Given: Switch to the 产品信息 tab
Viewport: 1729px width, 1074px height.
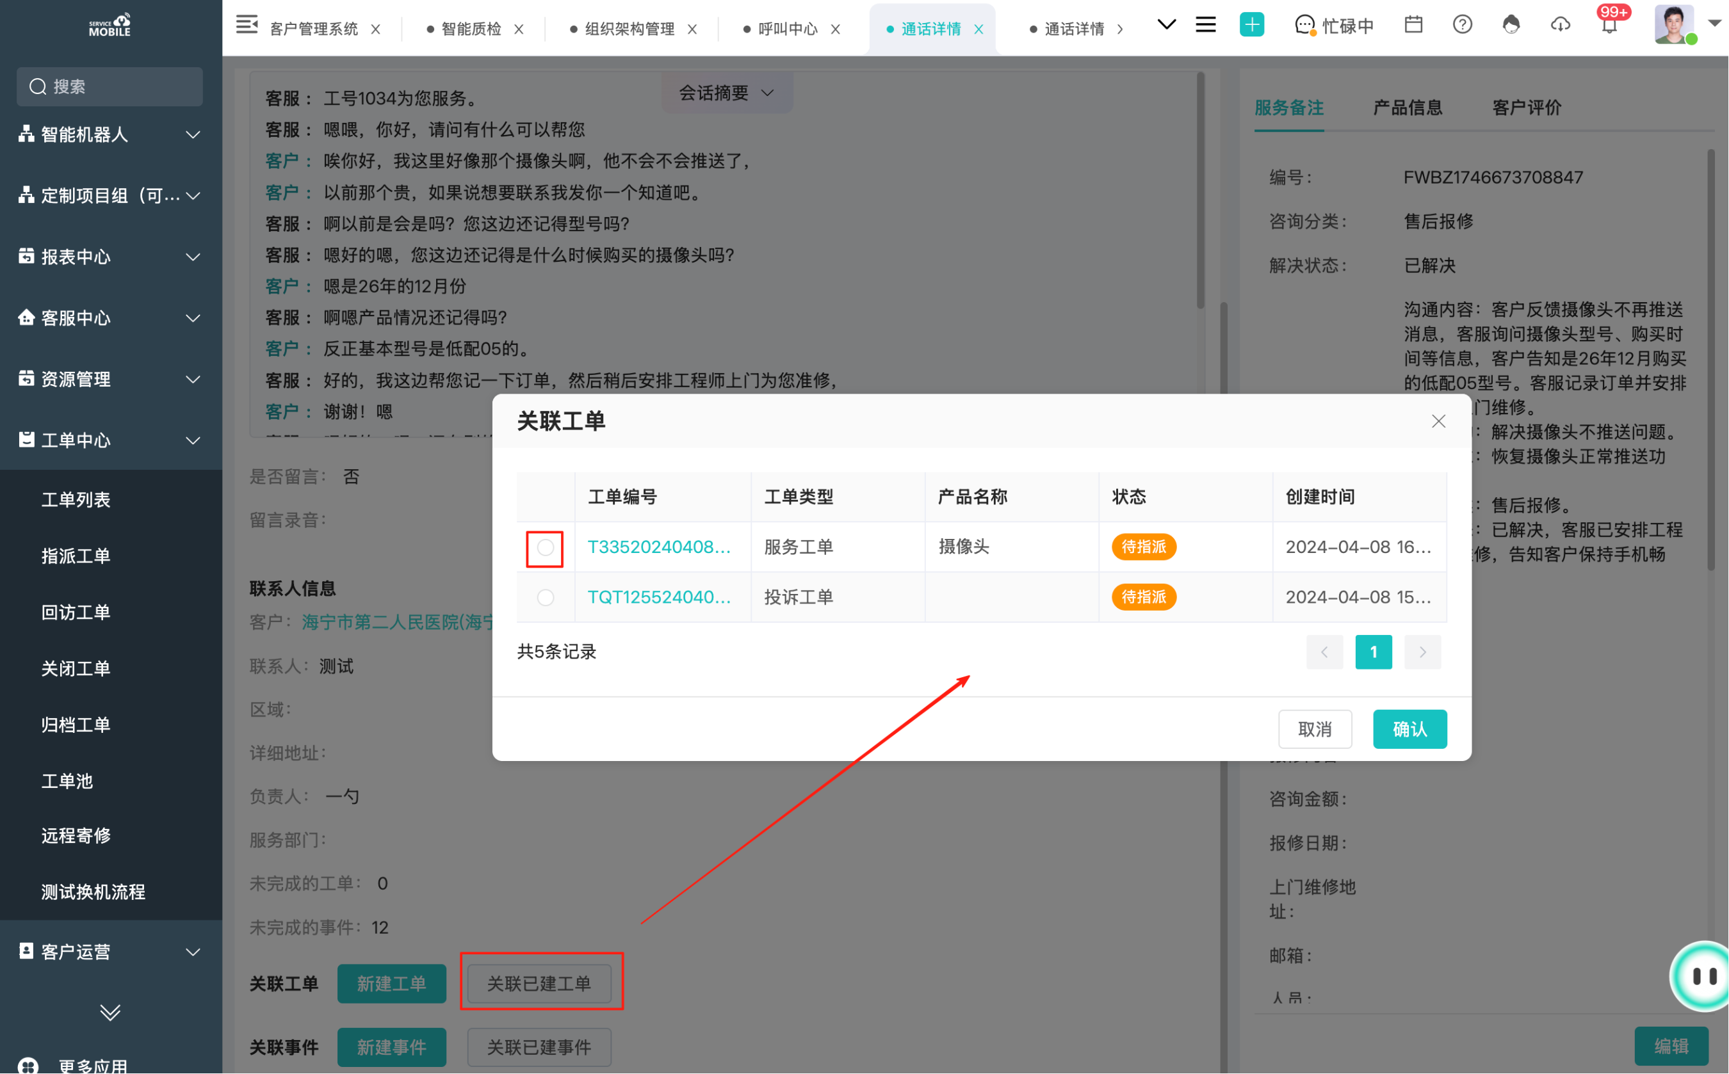Looking at the screenshot, I should [x=1407, y=108].
